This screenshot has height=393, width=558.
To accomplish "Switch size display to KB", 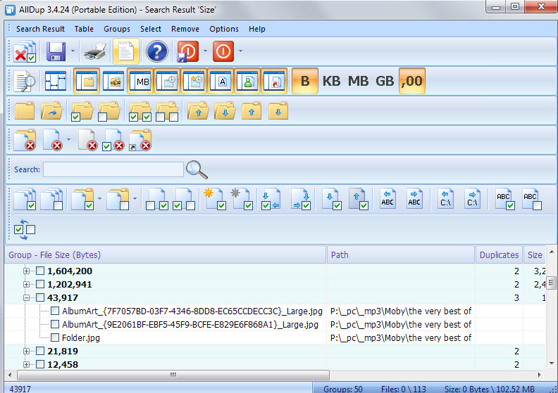I will point(331,81).
